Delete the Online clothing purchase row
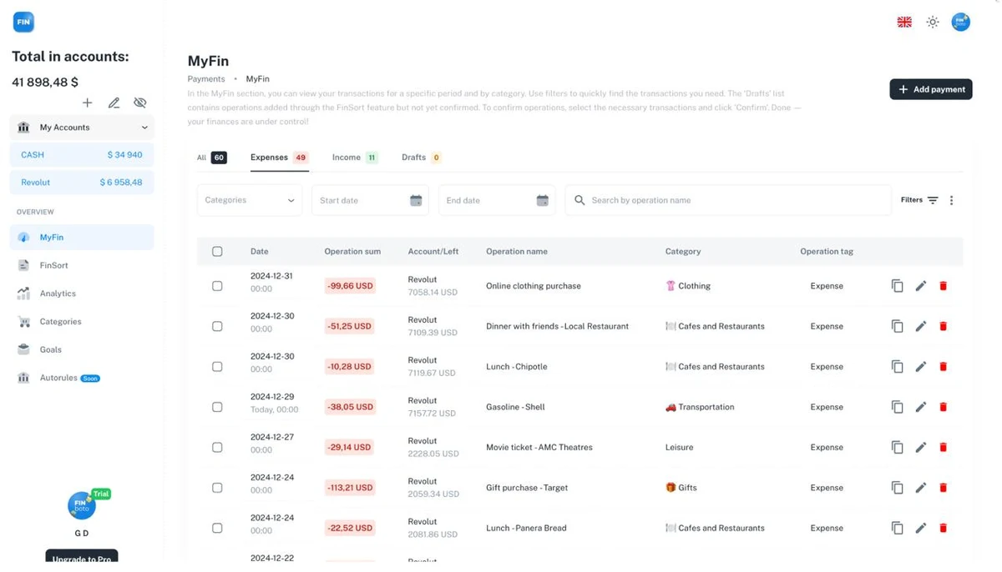 click(944, 286)
